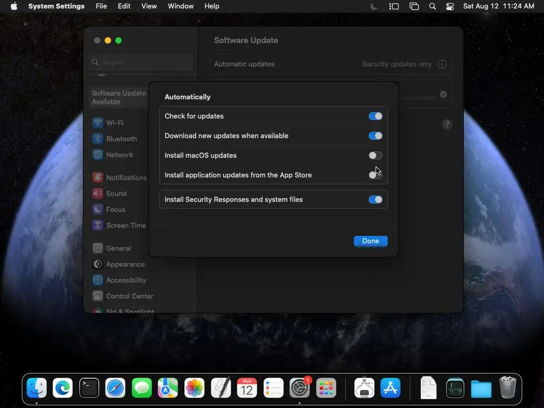Open Finder from the Dock
This screenshot has width=544, height=408.
(37, 387)
